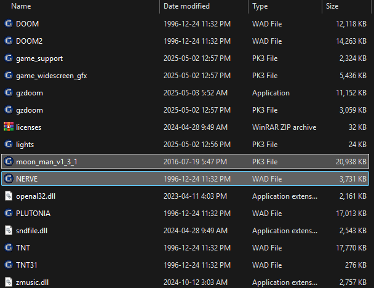
Task: Select the DOOM2 file name
Action: [29, 41]
